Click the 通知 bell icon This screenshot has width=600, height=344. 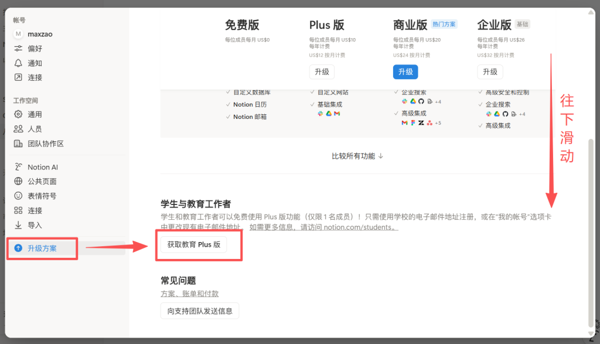tap(18, 63)
